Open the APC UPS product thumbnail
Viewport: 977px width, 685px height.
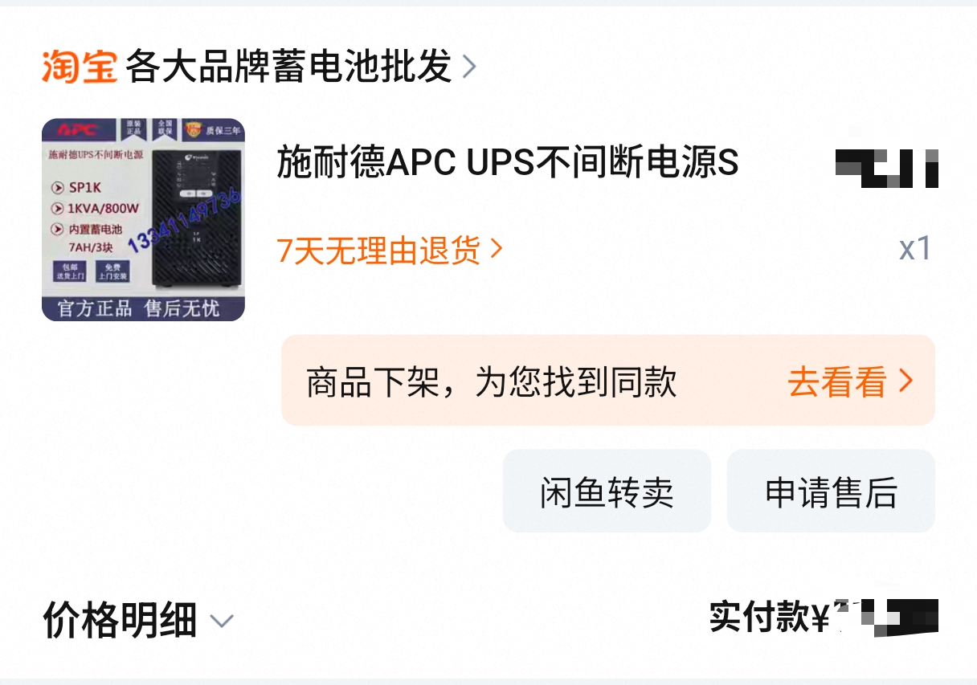tap(143, 220)
